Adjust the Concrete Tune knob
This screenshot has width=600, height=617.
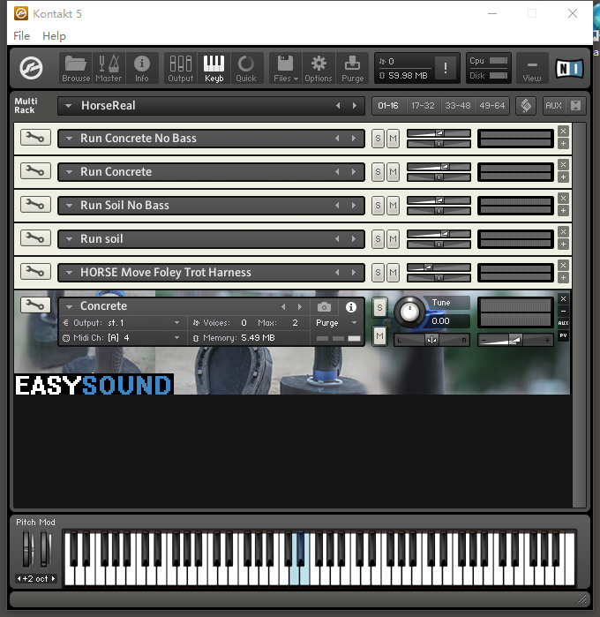409,311
